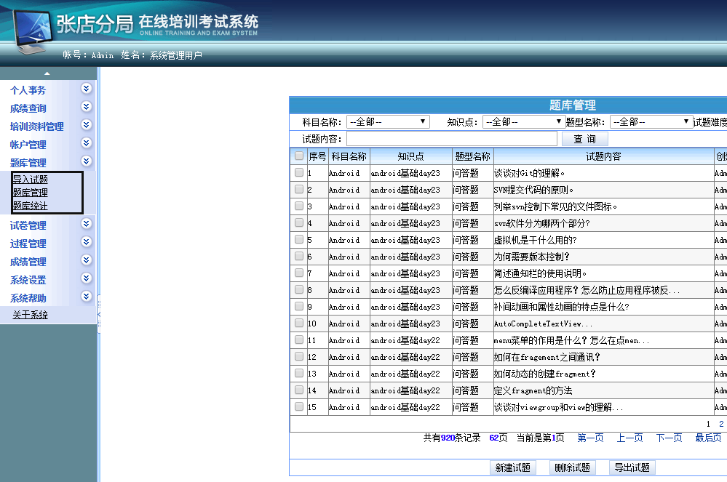Toggle the select-all checkbox in table header

[x=299, y=156]
